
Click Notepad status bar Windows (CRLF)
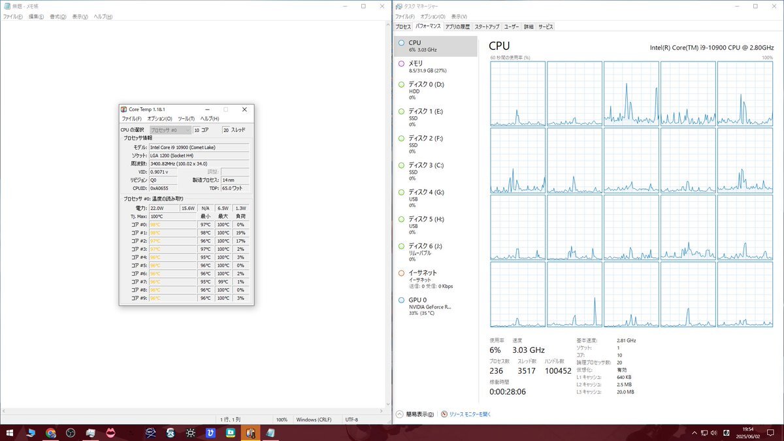coord(316,419)
